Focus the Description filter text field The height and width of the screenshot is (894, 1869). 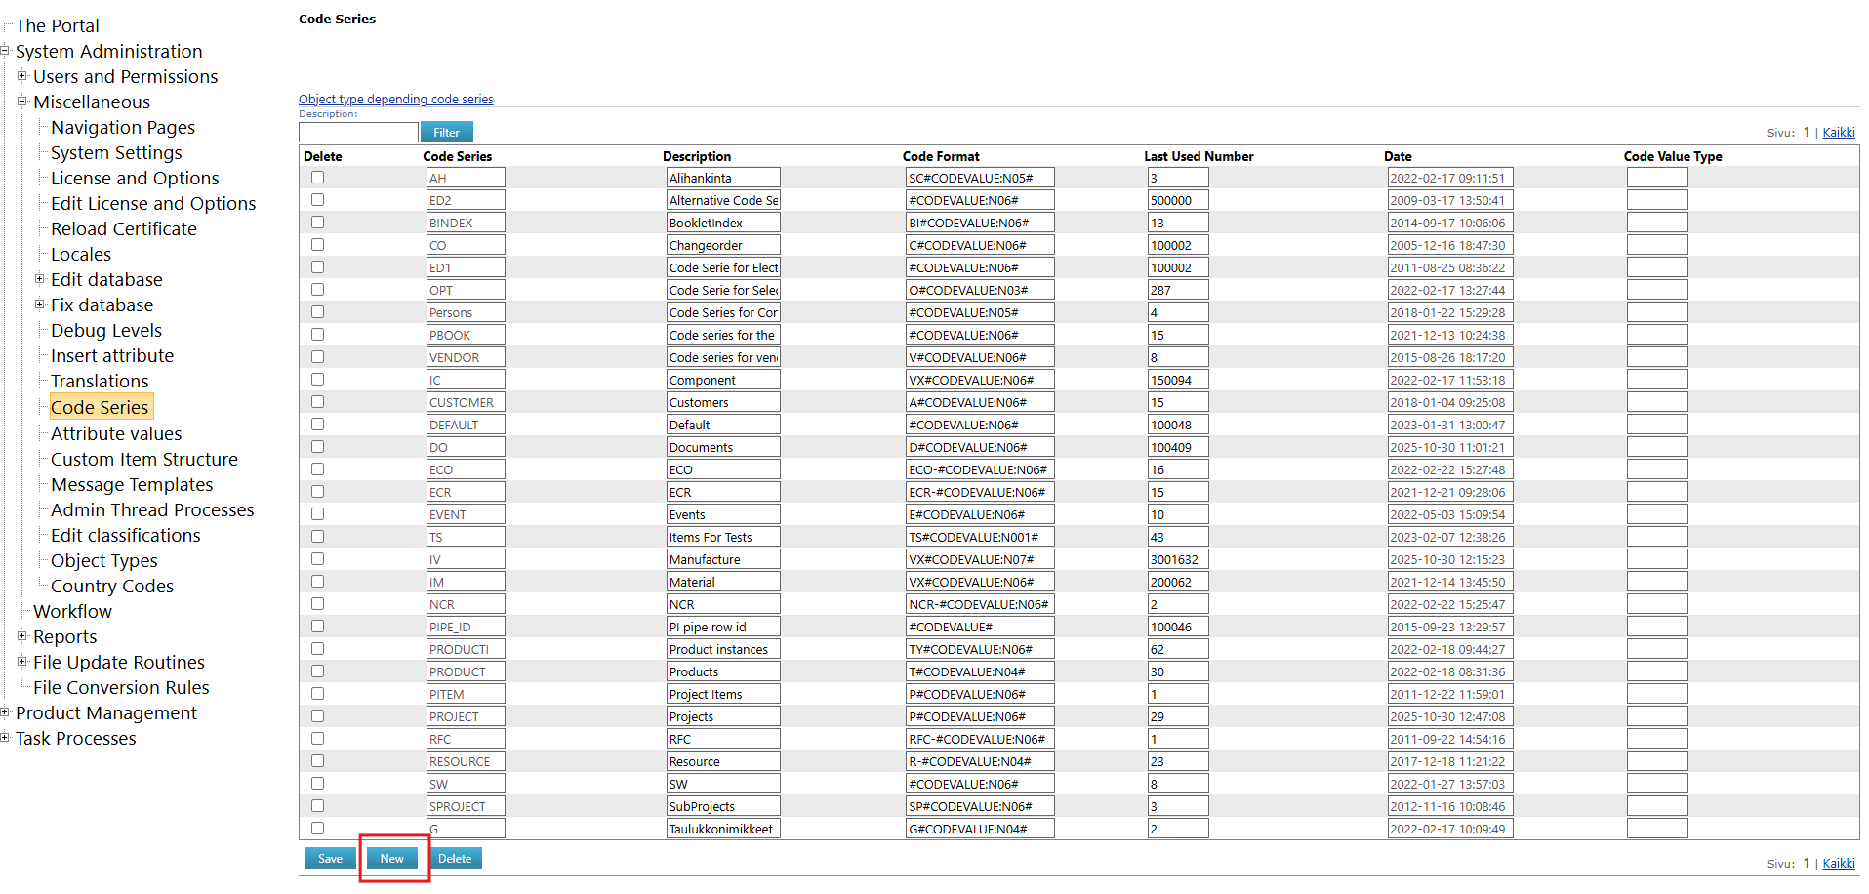pyautogui.click(x=358, y=133)
